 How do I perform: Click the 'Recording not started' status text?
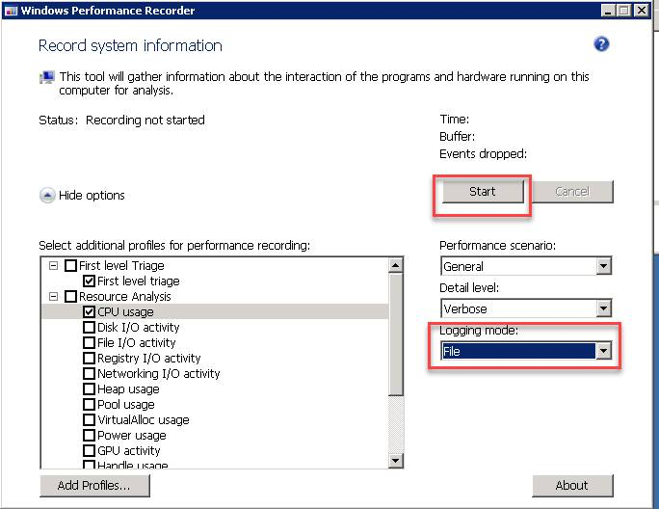coord(145,120)
